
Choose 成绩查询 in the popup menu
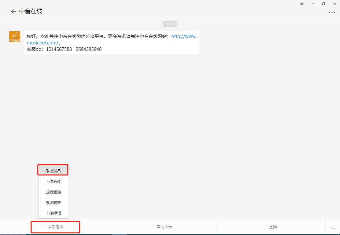(53, 192)
